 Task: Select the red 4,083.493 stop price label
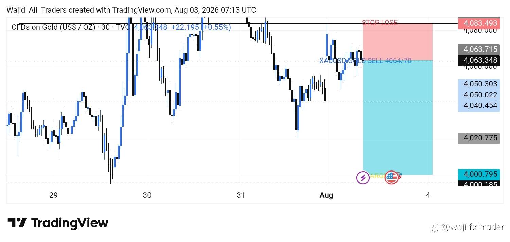click(479, 23)
